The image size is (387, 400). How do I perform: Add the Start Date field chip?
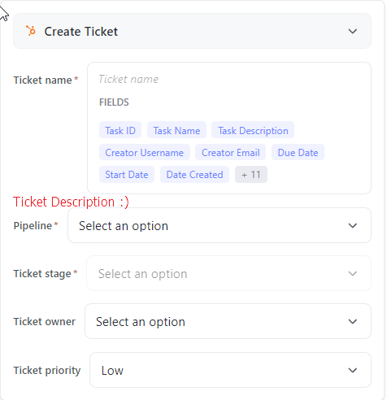[127, 174]
